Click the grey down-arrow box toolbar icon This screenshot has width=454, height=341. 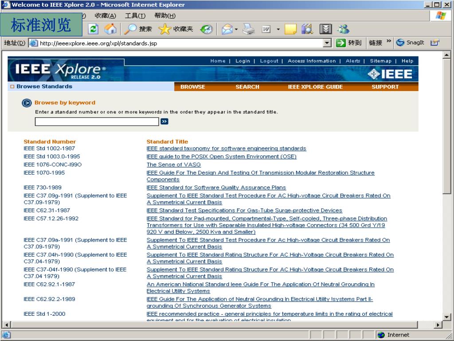click(x=325, y=29)
